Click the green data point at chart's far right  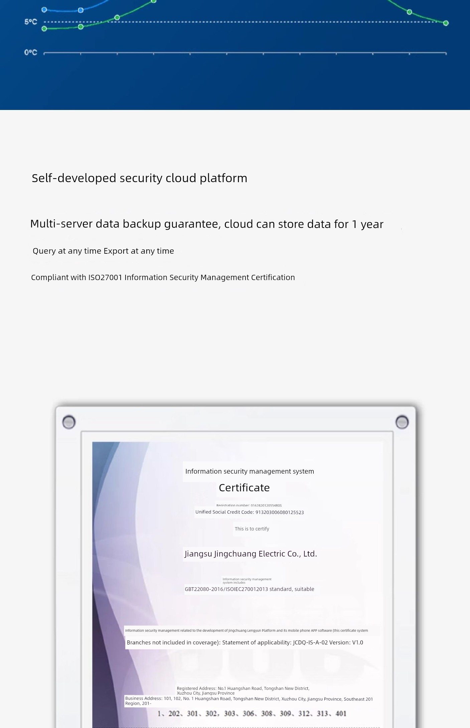[x=446, y=23]
